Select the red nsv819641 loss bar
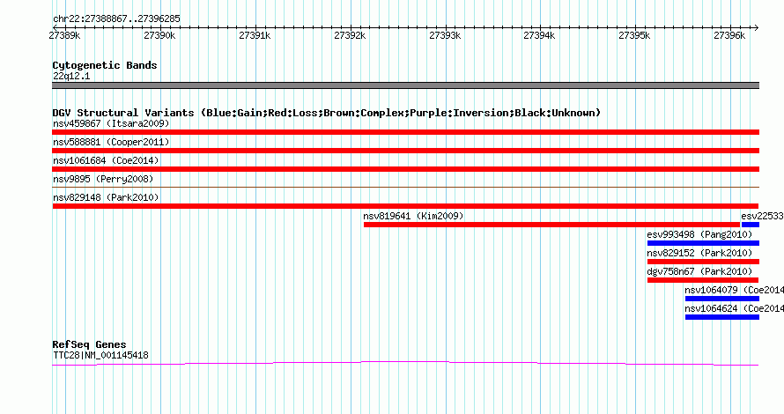This screenshot has width=784, height=414. pyautogui.click(x=551, y=225)
